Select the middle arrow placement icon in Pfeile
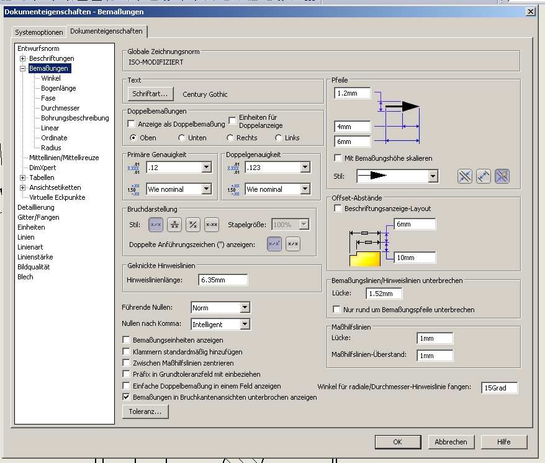Image resolution: width=545 pixels, height=463 pixels. tap(484, 176)
